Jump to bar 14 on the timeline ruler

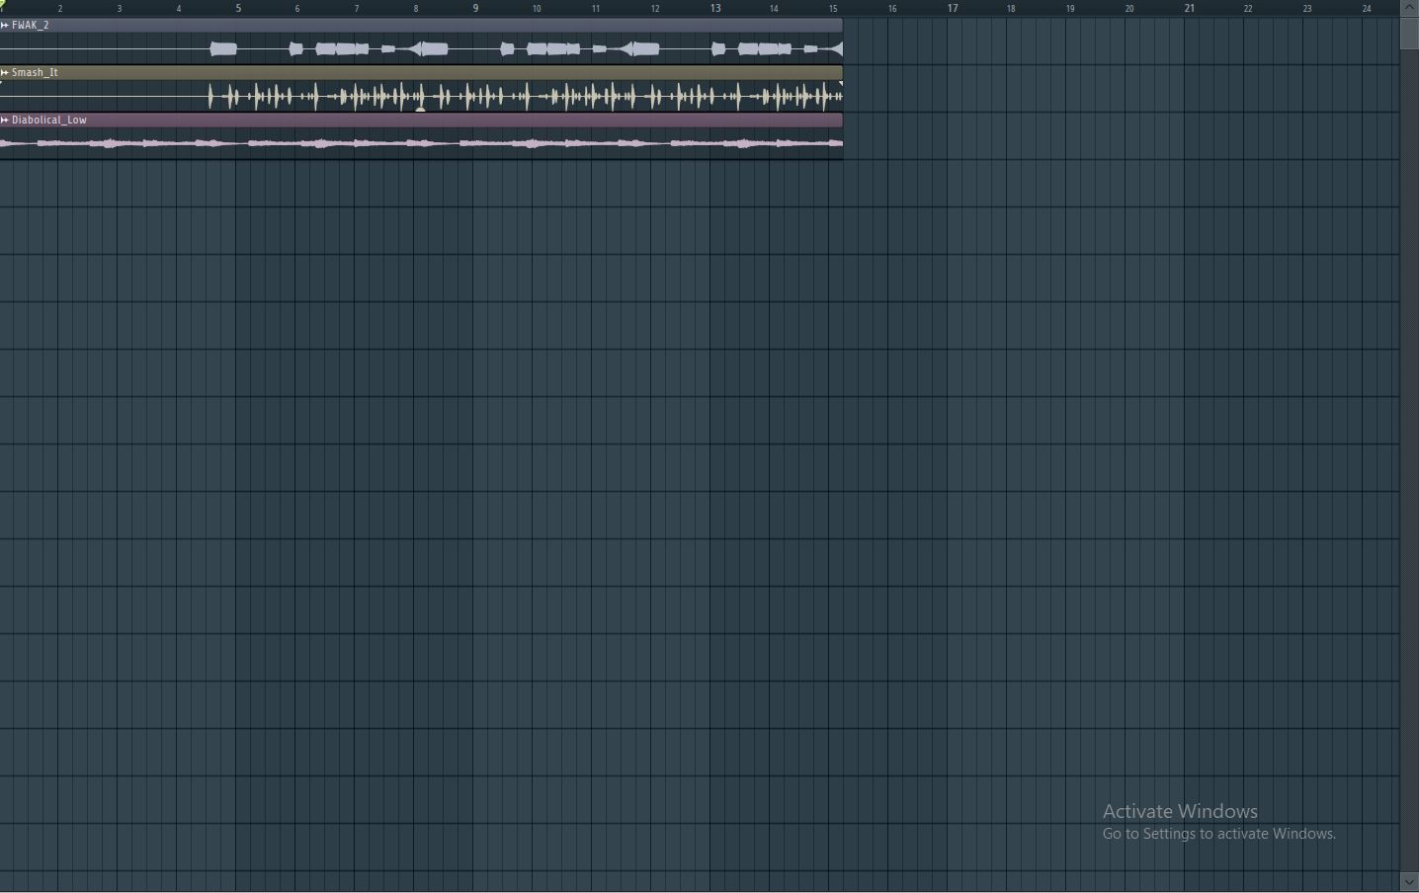coord(774,8)
